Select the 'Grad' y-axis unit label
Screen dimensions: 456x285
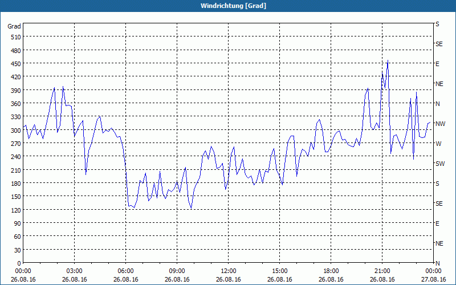pos(14,26)
